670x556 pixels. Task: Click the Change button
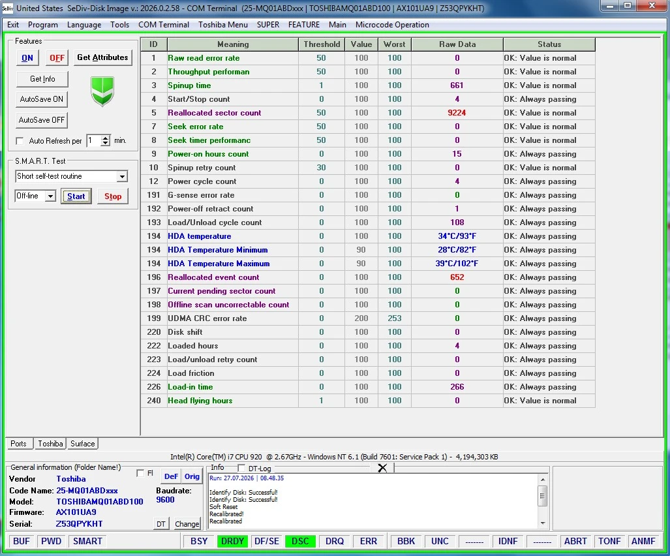(x=187, y=523)
